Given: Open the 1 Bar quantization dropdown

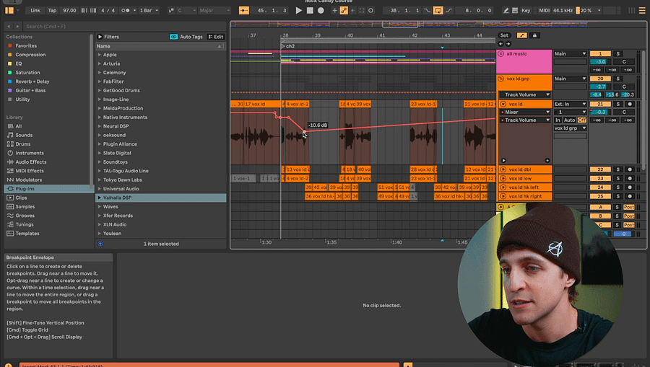Looking at the screenshot, I should coord(149,10).
